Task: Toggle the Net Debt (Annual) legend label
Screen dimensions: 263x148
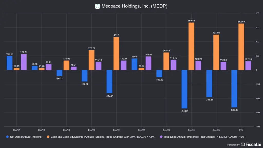Action: pyautogui.click(x=26, y=137)
